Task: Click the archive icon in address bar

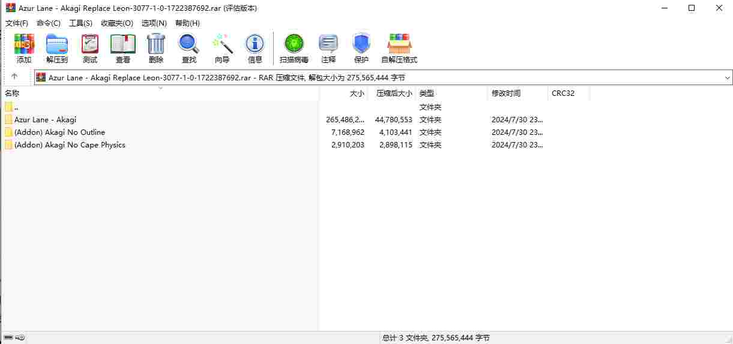Action: coord(41,77)
